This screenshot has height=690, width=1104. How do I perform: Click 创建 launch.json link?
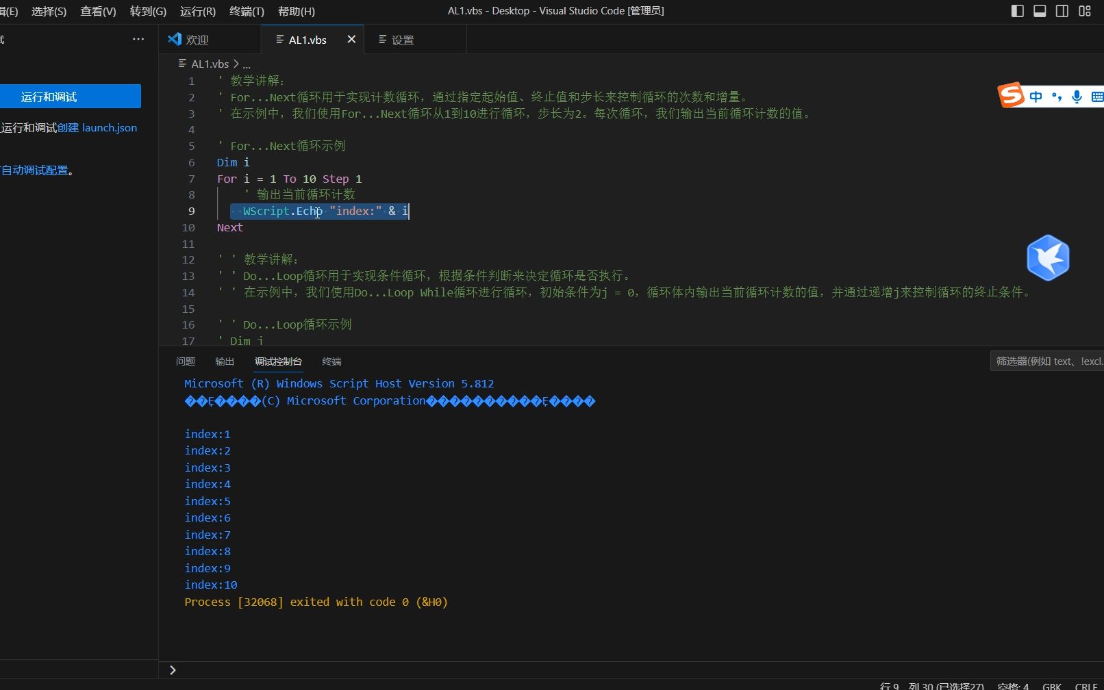(x=97, y=127)
